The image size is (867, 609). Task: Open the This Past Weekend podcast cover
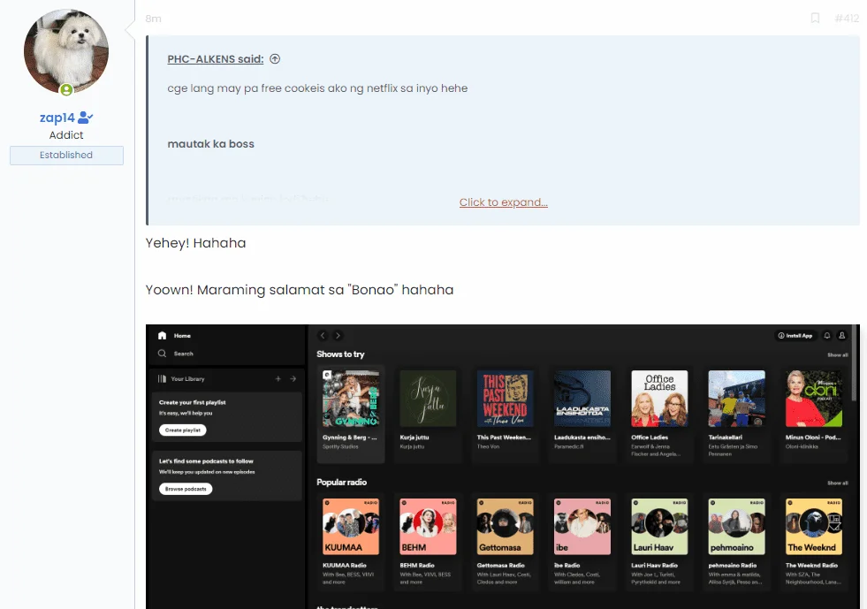point(506,399)
